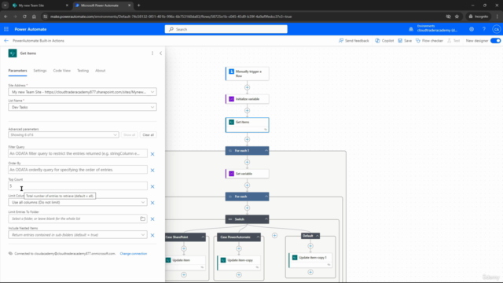Remove the Include Nested Items parameter
The height and width of the screenshot is (283, 503).
click(x=152, y=235)
